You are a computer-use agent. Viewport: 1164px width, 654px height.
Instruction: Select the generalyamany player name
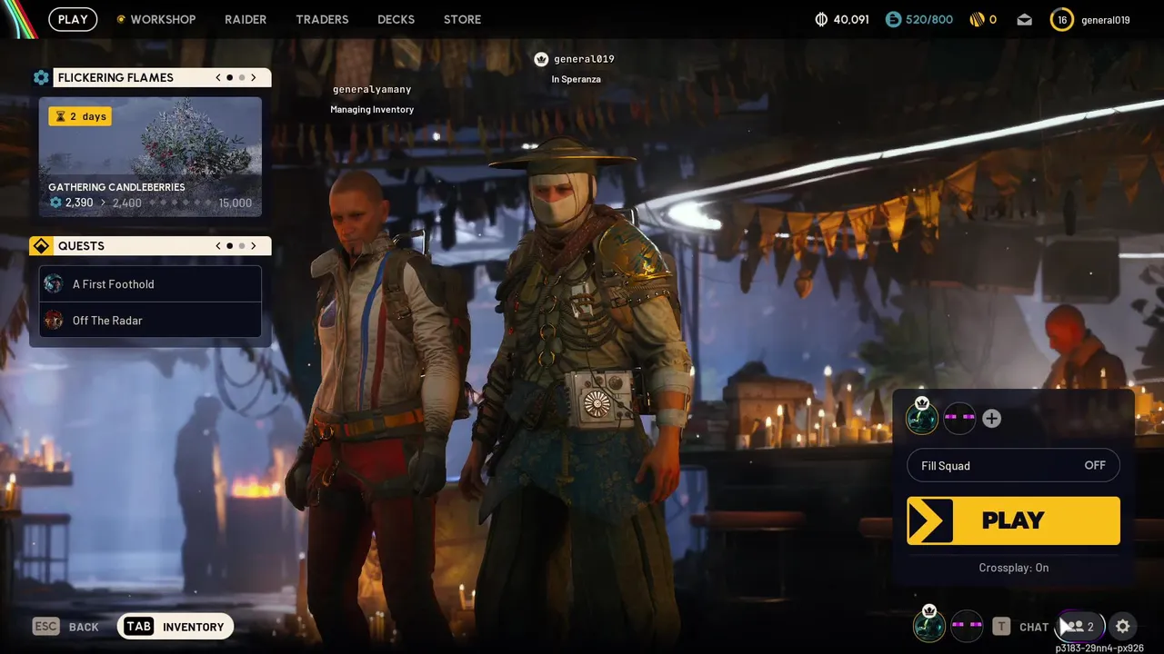[372, 89]
